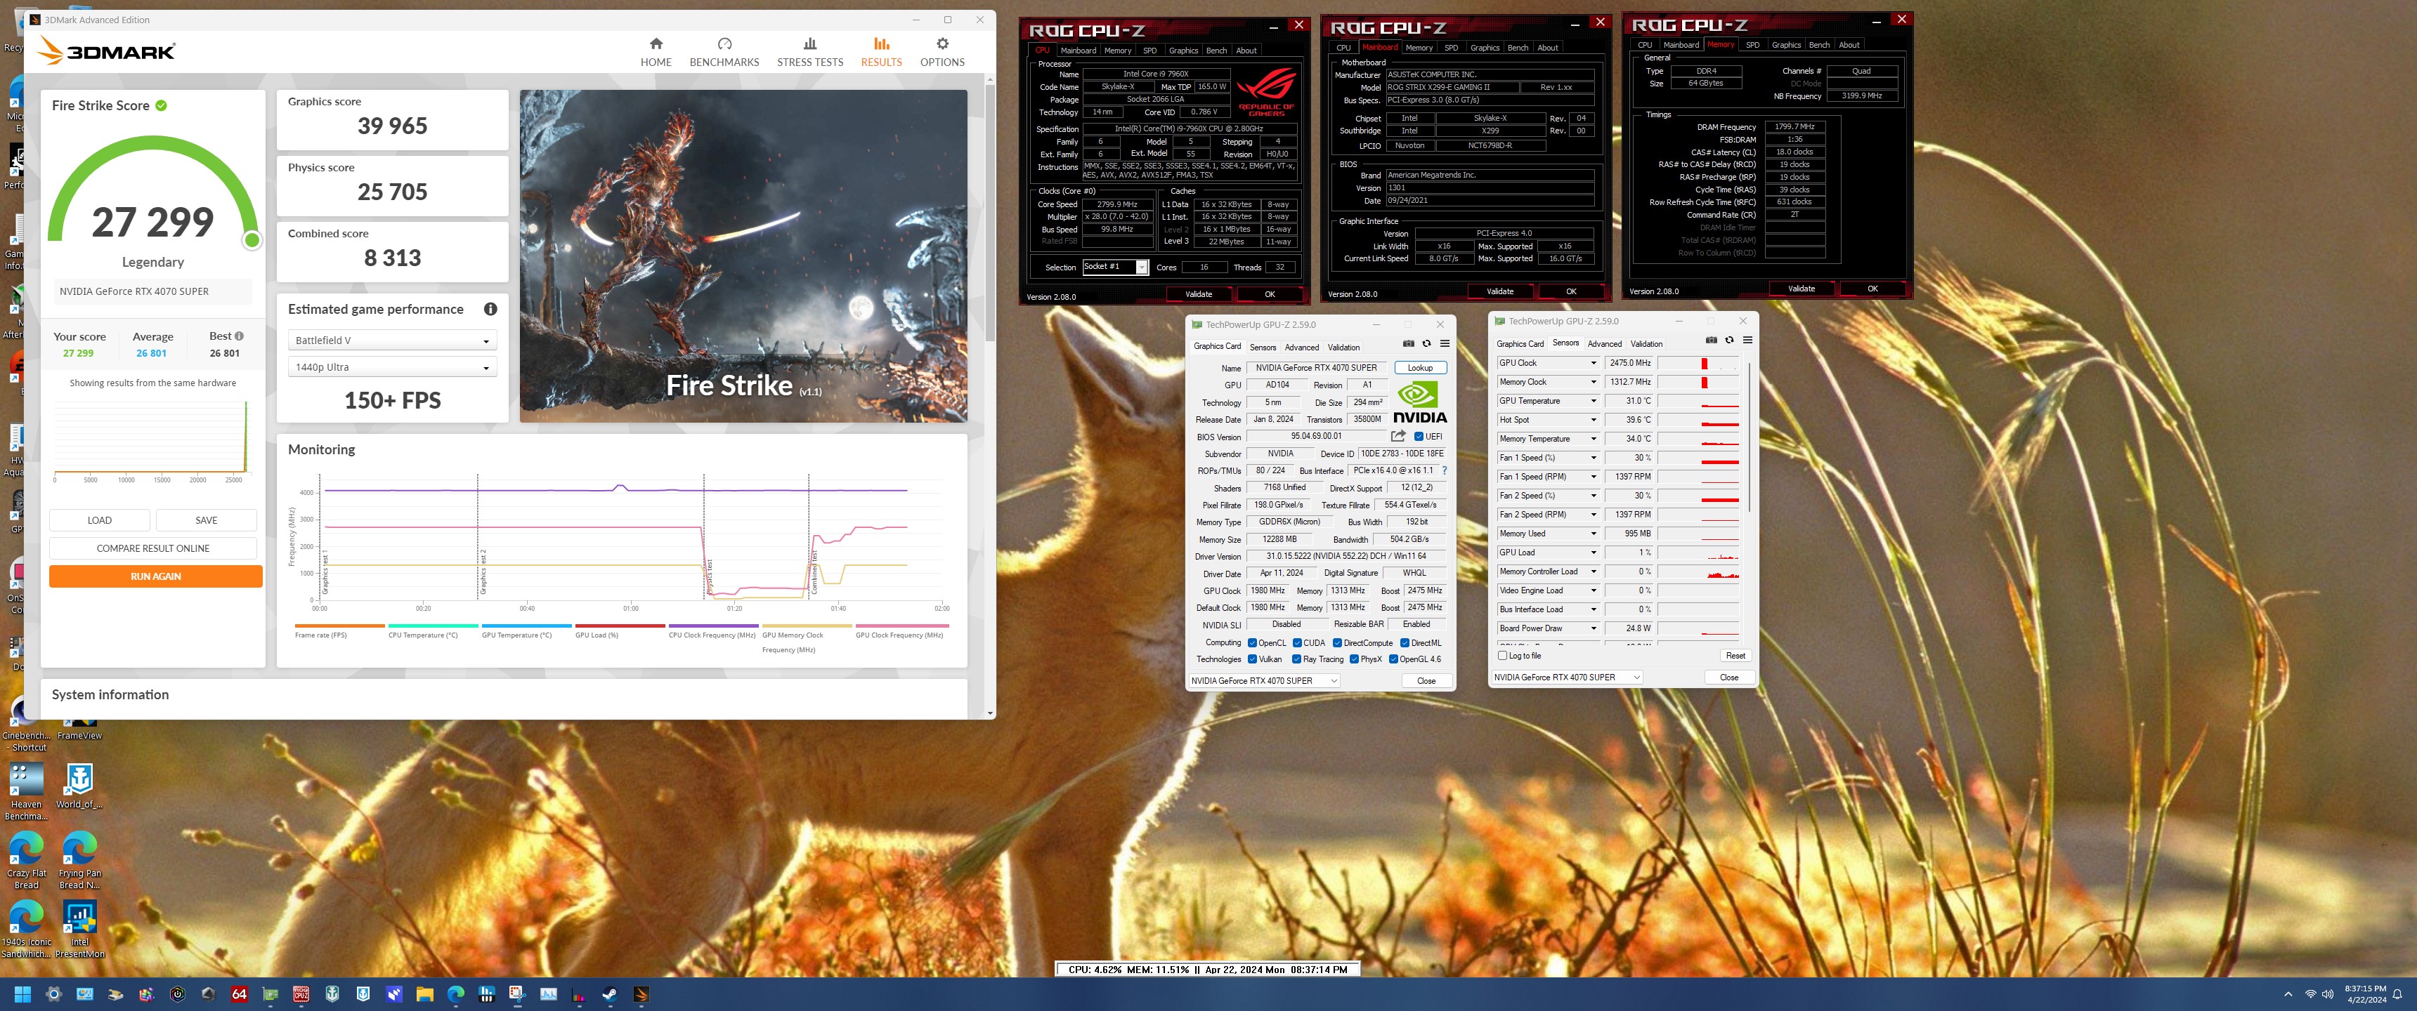Open Windows Start menu

[x=22, y=994]
